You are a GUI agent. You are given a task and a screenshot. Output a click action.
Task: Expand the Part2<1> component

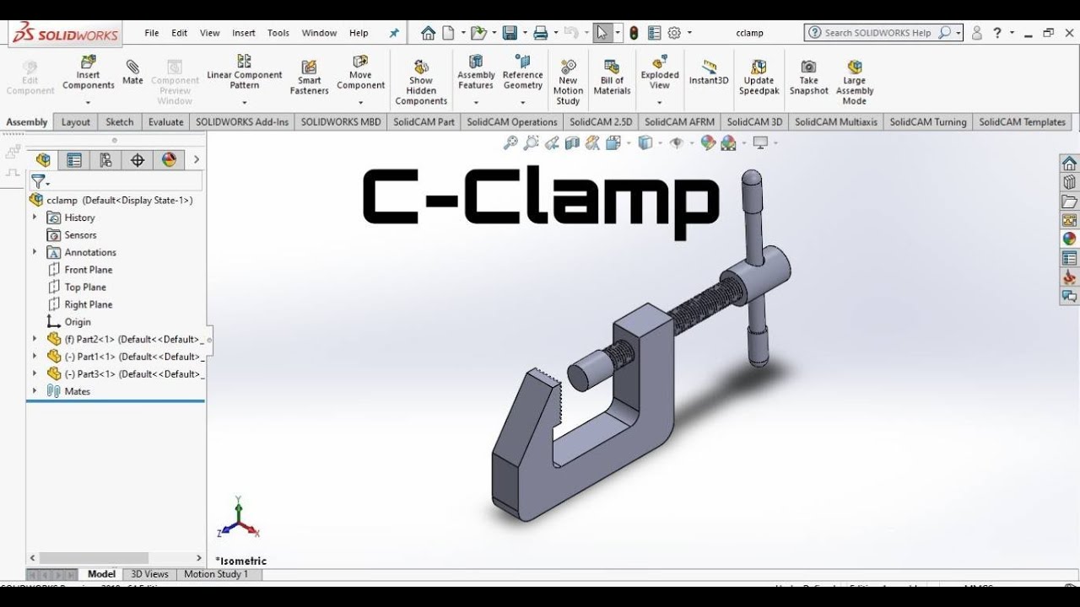point(35,339)
